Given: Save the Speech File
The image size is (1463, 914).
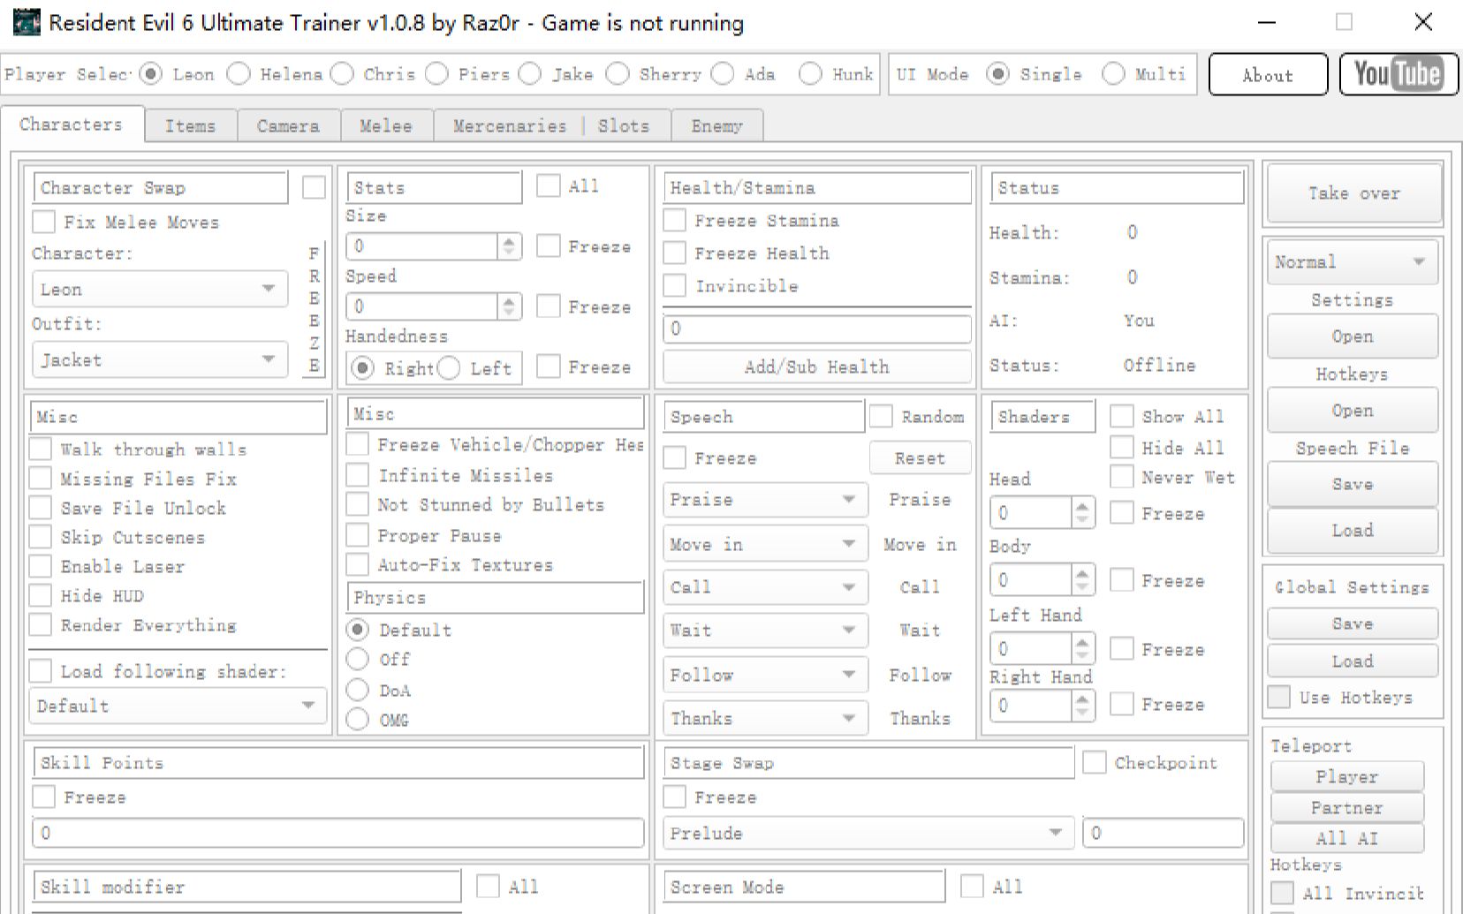Looking at the screenshot, I should [x=1353, y=484].
